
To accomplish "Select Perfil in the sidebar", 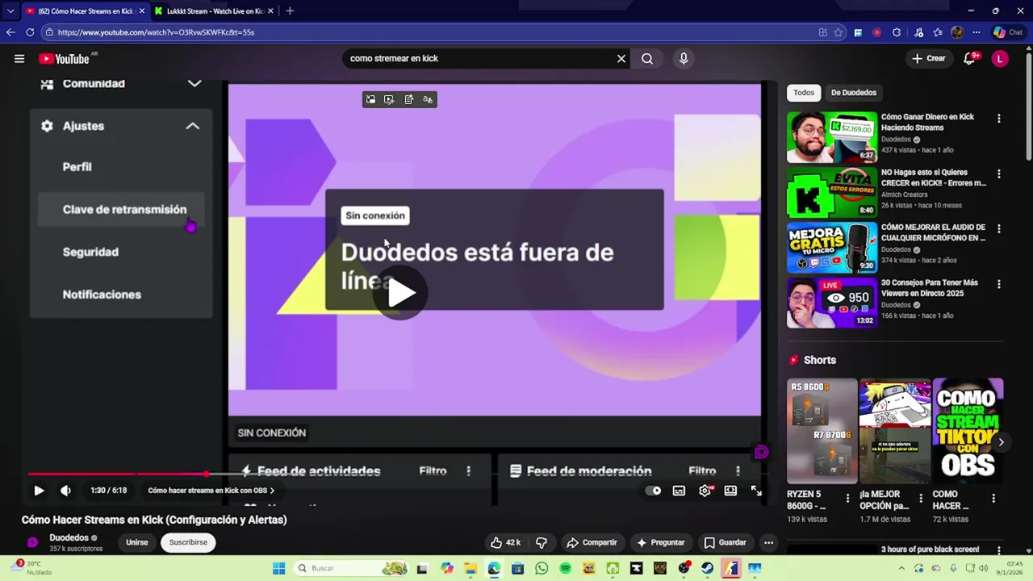I will [x=77, y=167].
